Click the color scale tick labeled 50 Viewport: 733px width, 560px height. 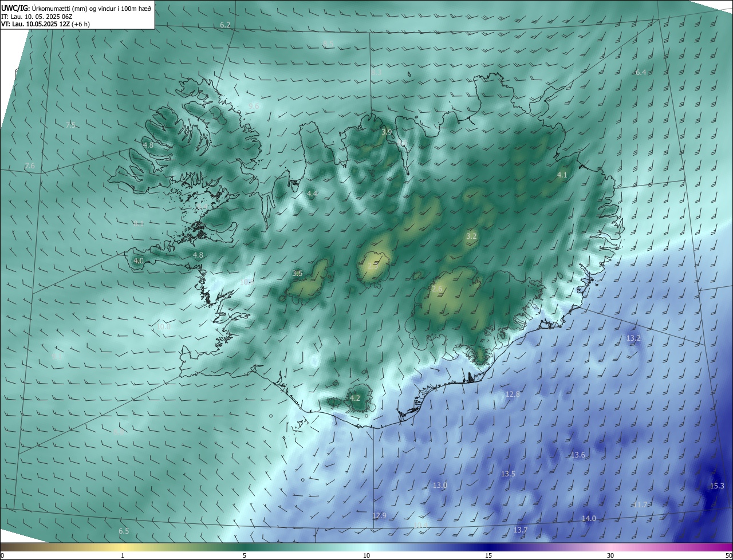[728, 555]
